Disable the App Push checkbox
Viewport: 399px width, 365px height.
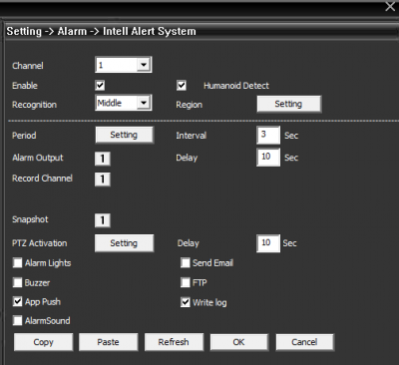17,301
